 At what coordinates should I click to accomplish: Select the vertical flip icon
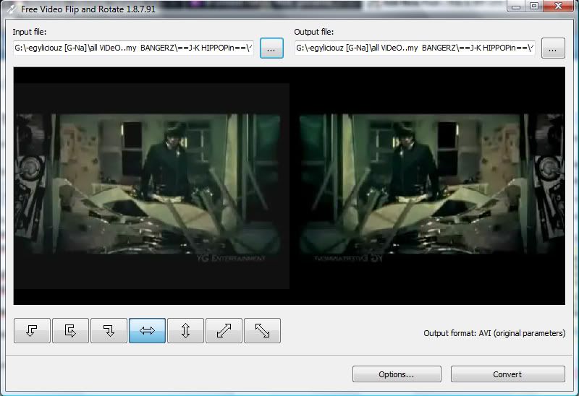186,331
